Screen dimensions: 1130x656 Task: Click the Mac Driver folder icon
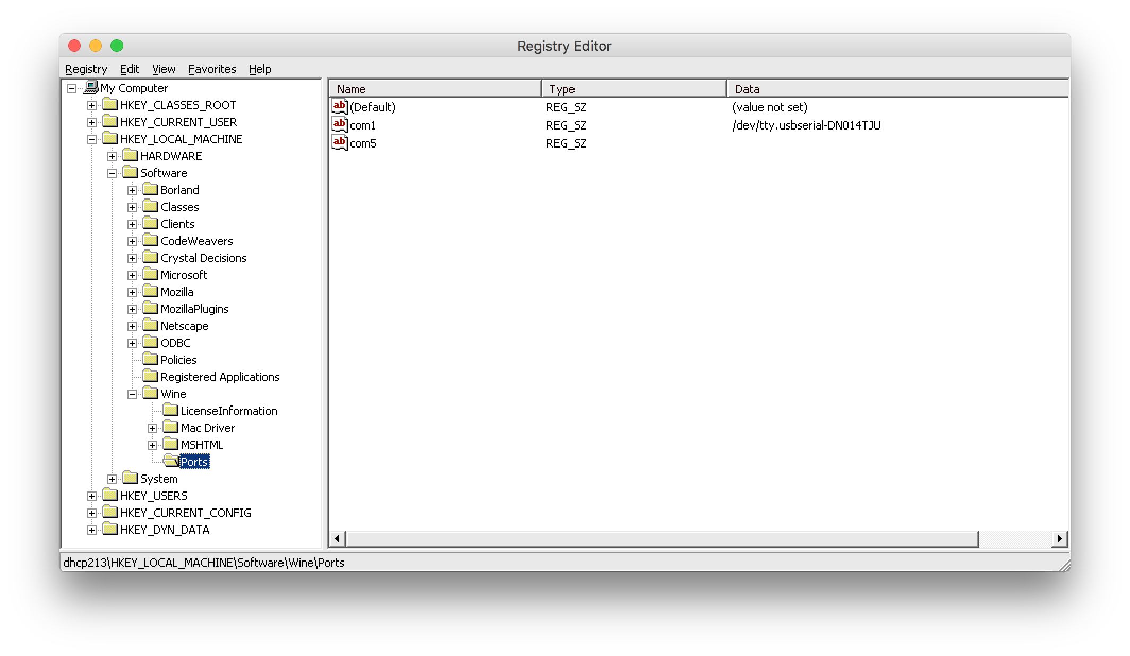tap(170, 427)
